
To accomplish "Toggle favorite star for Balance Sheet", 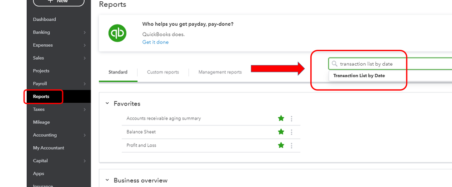I will (281, 132).
